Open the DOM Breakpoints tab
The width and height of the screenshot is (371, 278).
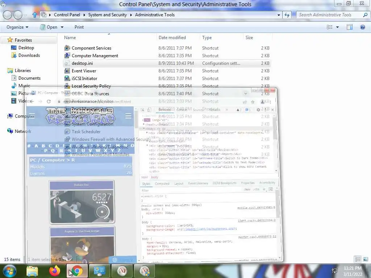pos(224,183)
